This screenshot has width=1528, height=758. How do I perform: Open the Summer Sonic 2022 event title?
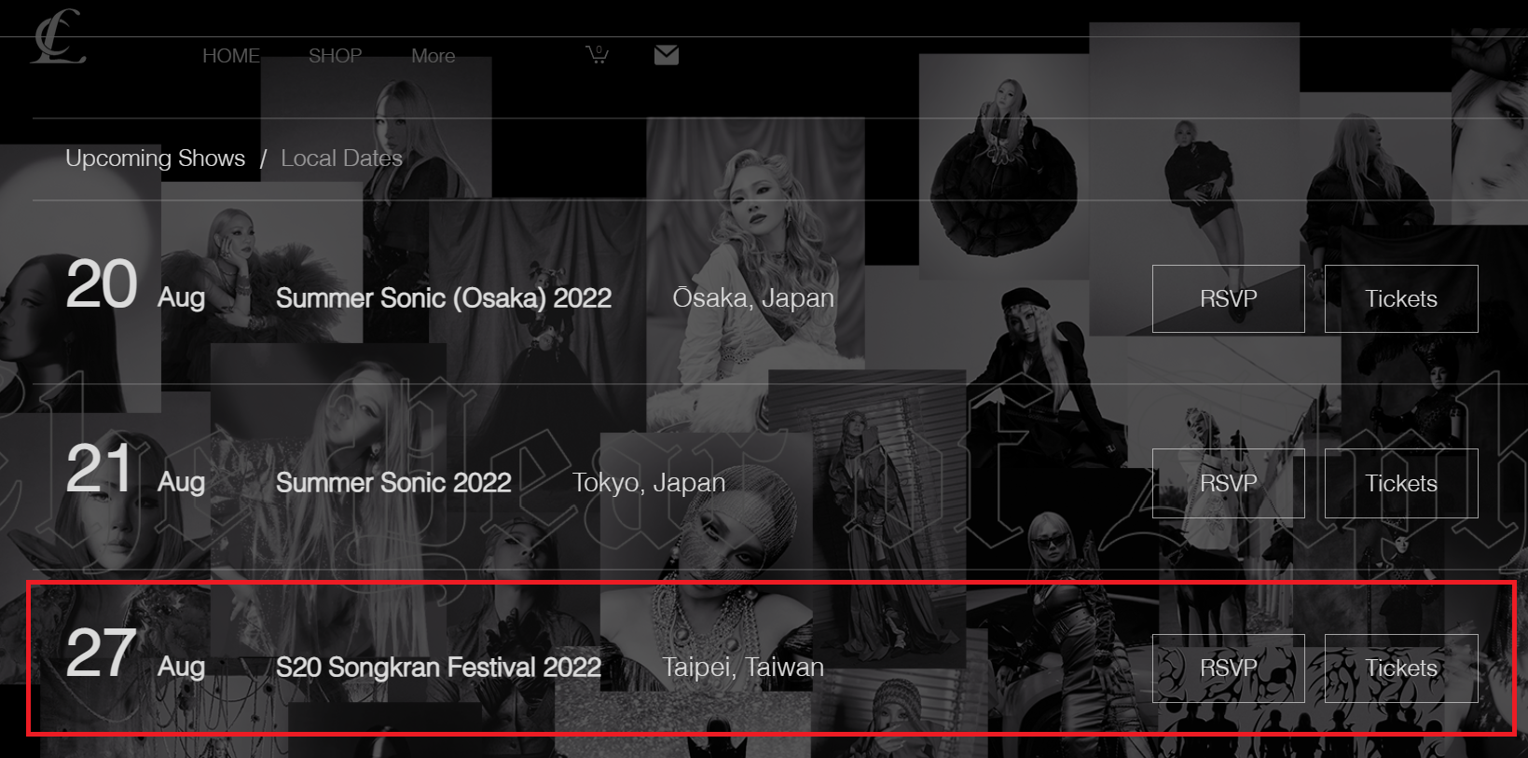click(393, 483)
